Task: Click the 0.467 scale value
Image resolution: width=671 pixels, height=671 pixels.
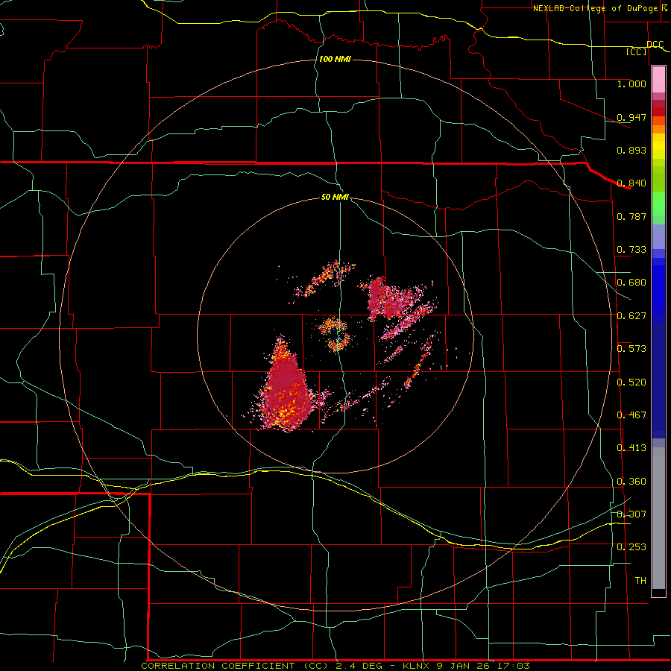Action: pyautogui.click(x=631, y=415)
